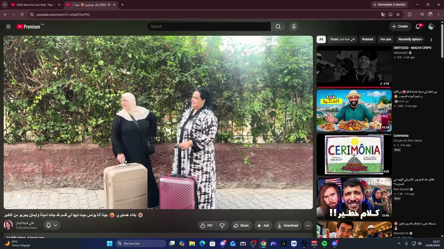
Task: Open the 33:40 Raw Soueelt video thumbnail
Action: (x=354, y=199)
